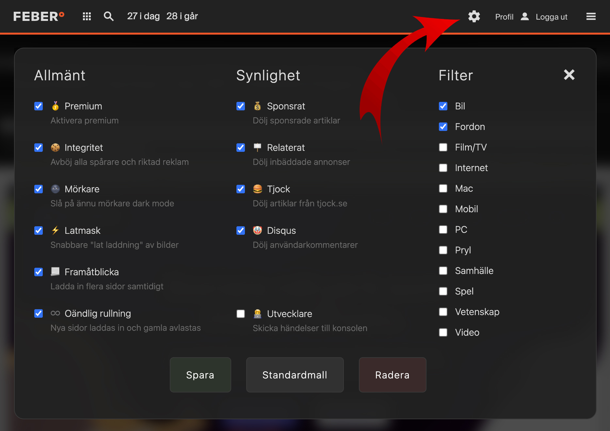Click 'Dölj artiklar från tjock.se' text
Viewport: 610px width, 431px height.
pyautogui.click(x=300, y=203)
